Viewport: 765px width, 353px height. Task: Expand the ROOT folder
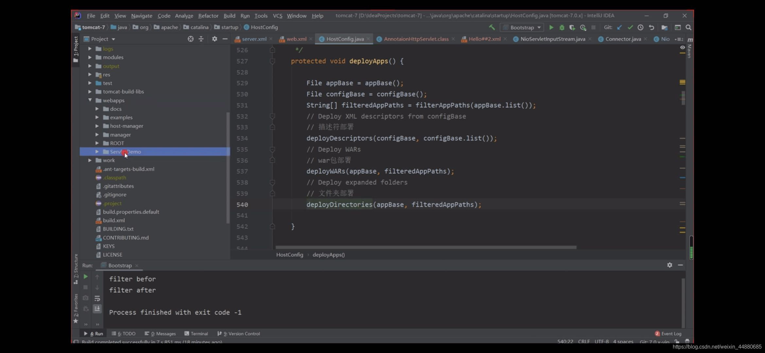pos(97,143)
